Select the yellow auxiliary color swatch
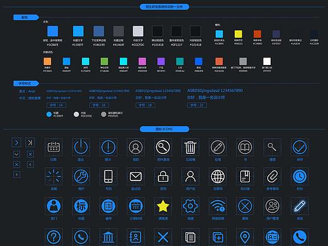The height and width of the screenshot is (246, 328). 238,34
